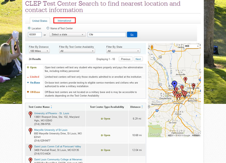The width and height of the screenshot is (226, 163).
Task: Click the blue search-location map pin
Action: click(x=174, y=85)
